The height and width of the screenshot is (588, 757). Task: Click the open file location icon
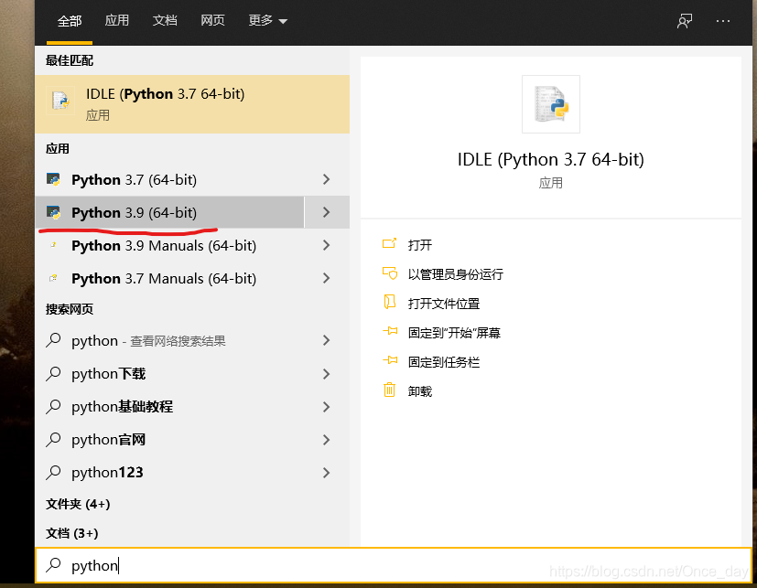point(389,302)
